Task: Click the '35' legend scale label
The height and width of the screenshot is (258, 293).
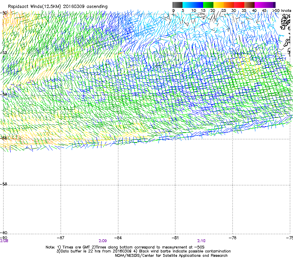Action: pyautogui.click(x=244, y=10)
